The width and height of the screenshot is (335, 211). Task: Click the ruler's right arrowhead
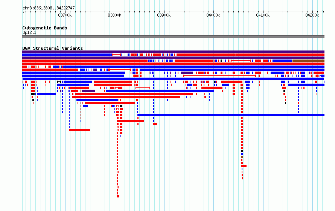click(x=323, y=12)
